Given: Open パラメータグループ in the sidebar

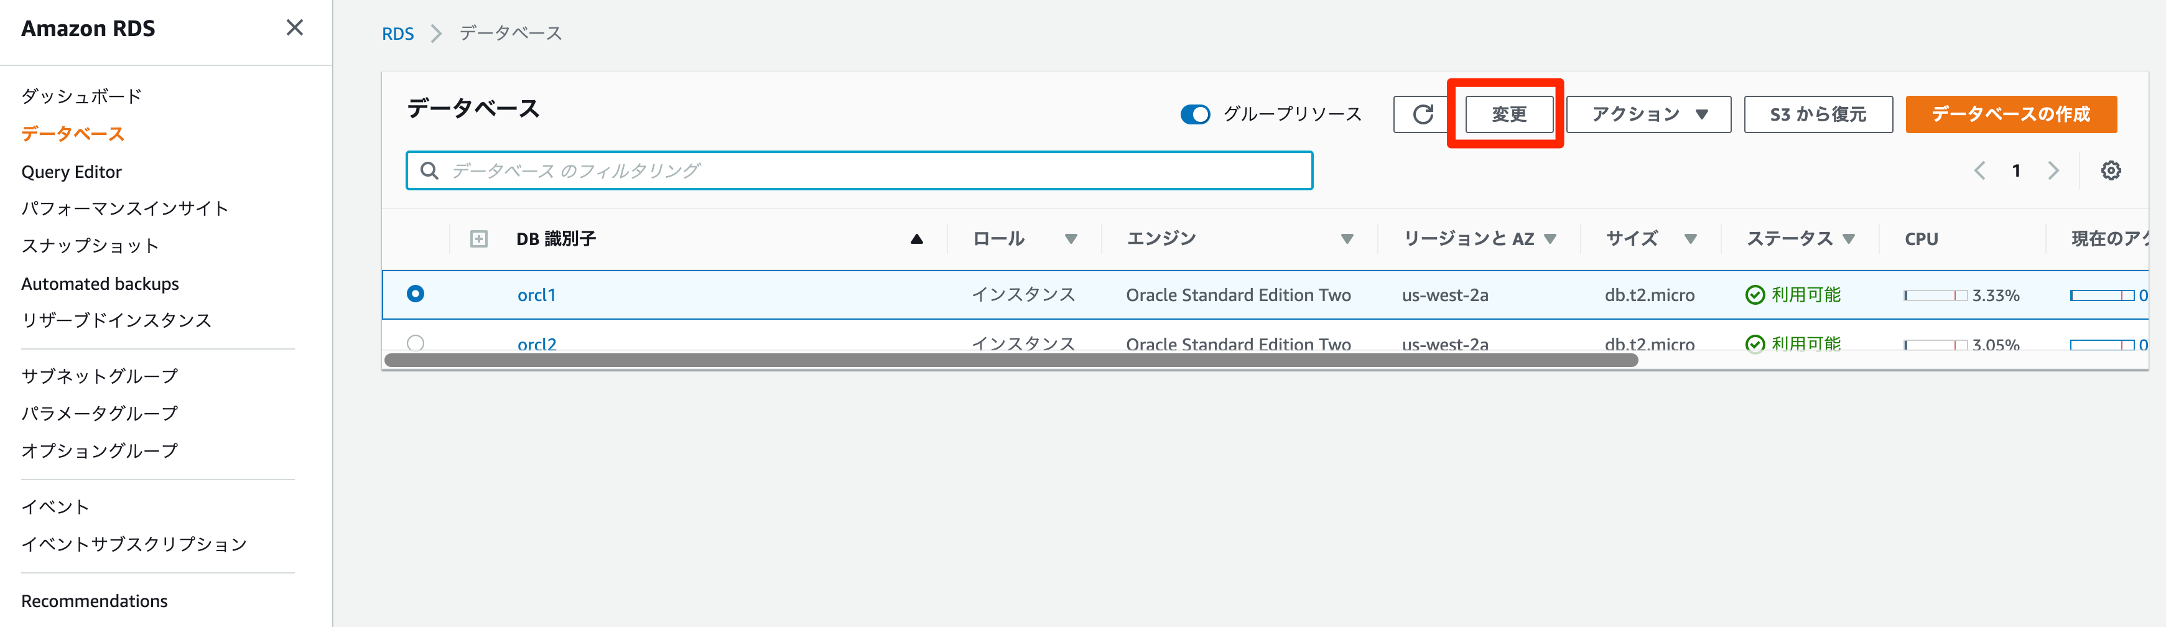Looking at the screenshot, I should click(x=100, y=414).
